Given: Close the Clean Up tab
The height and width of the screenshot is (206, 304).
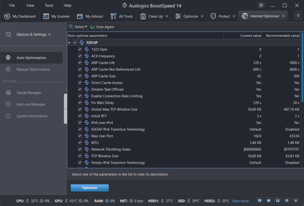Looking at the screenshot, I should (167, 16).
